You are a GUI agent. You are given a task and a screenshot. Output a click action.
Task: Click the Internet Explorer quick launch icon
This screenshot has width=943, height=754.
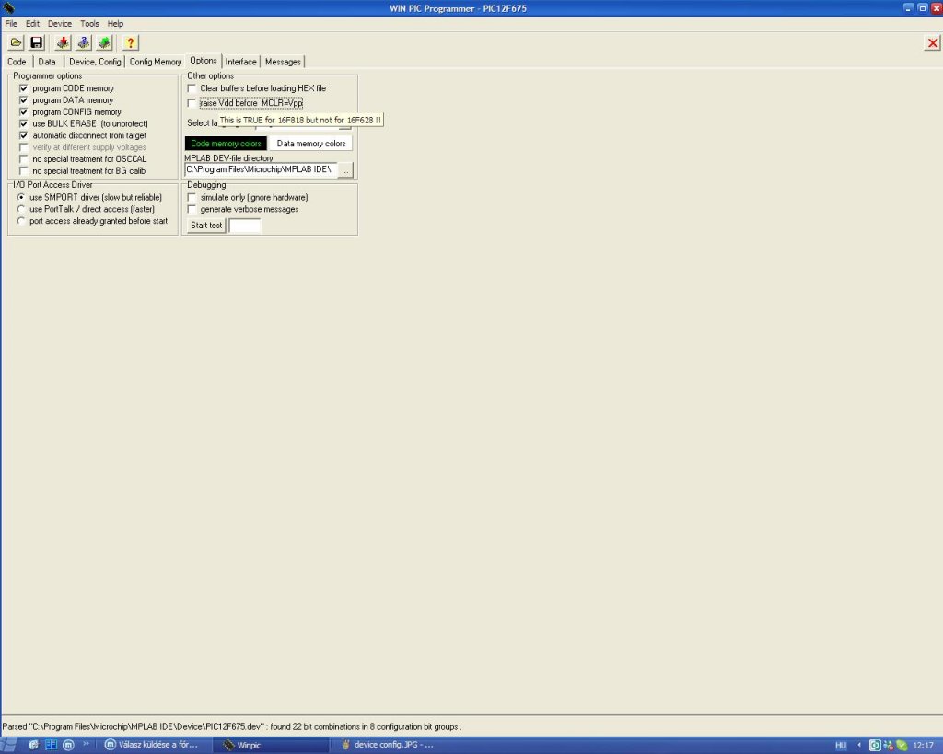point(34,745)
